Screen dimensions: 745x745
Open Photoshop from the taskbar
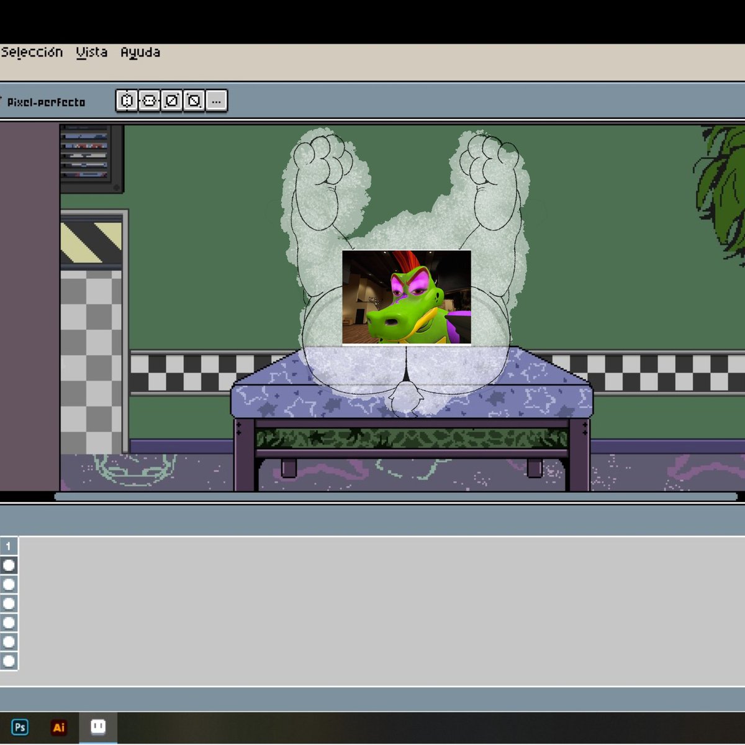[20, 727]
